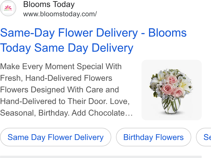Click pink roses in product image
This screenshot has width=211, height=158.
click(172, 86)
